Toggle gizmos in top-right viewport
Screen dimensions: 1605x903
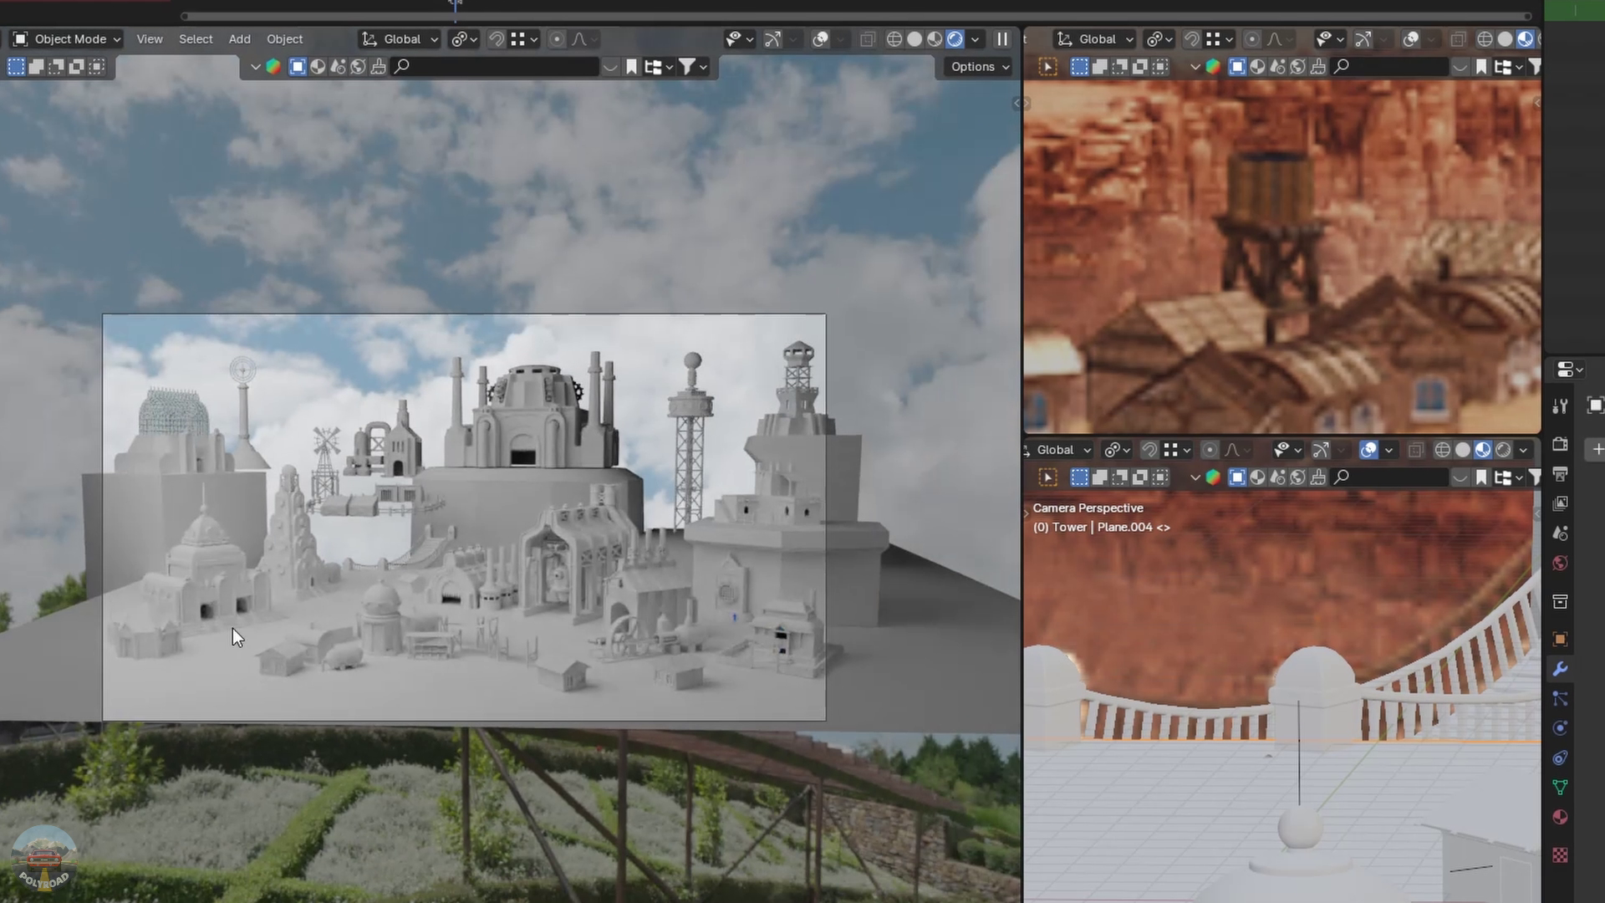[x=1363, y=39]
